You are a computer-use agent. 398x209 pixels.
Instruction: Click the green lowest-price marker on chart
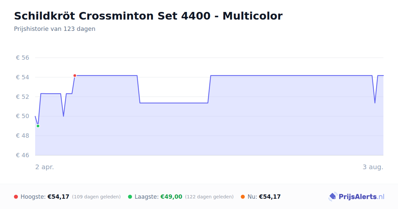pos(38,126)
